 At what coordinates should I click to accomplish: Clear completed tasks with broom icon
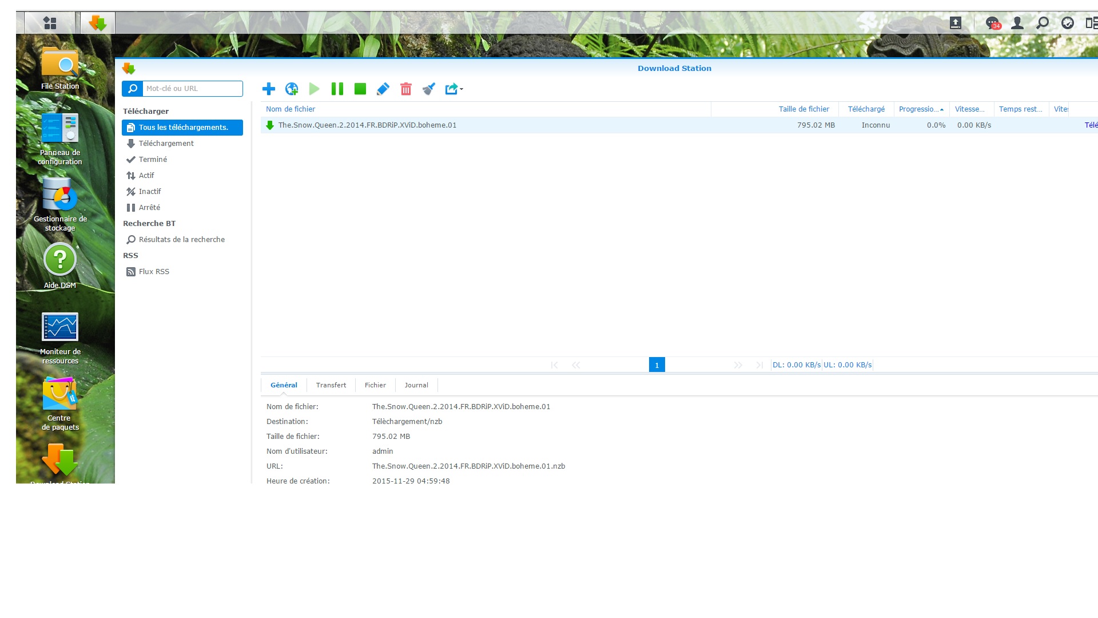pos(429,89)
